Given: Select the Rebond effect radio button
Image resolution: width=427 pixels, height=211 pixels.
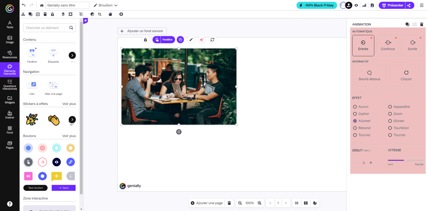Looking at the screenshot, I should click(355, 128).
